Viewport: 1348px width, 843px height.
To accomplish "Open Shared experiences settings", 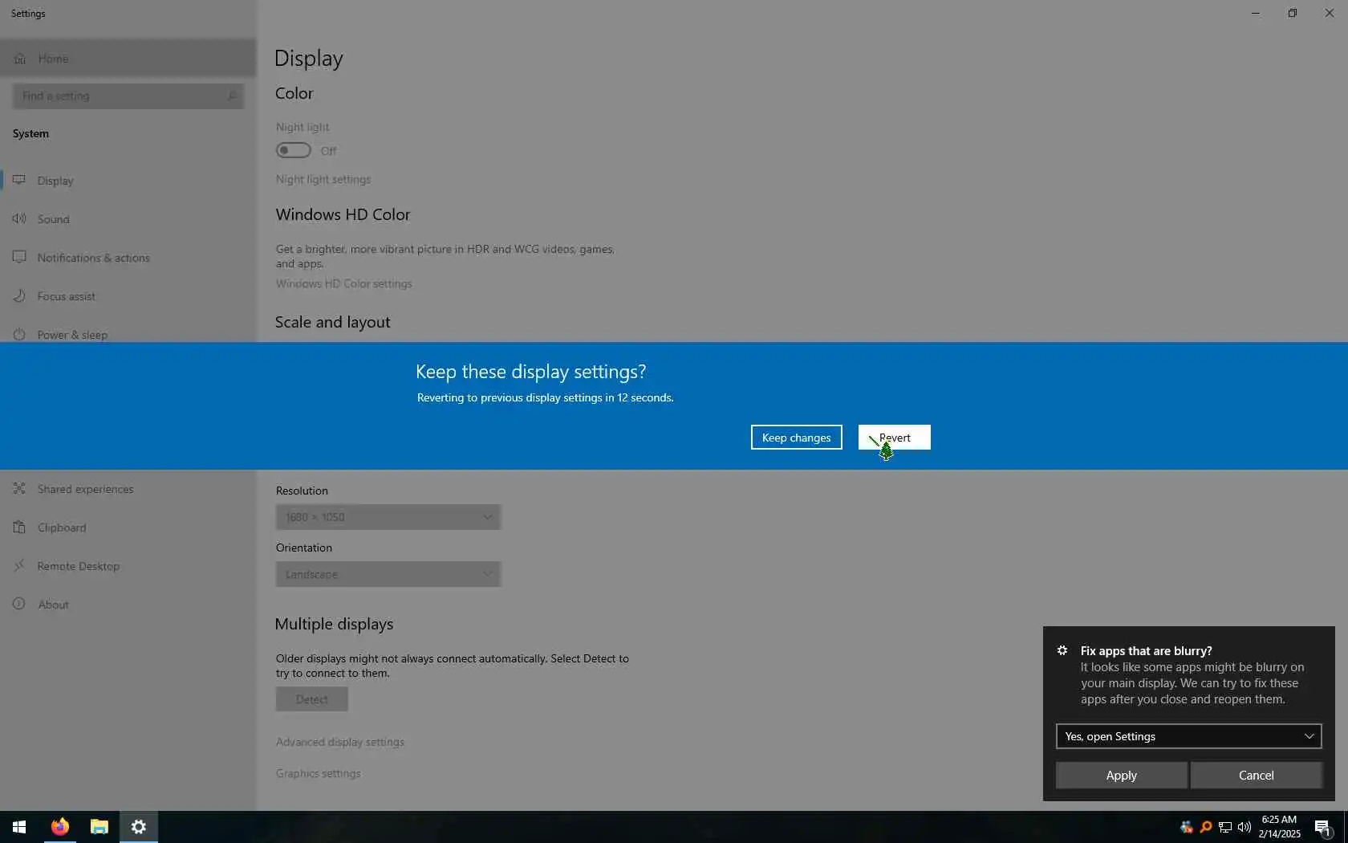I will click(128, 489).
